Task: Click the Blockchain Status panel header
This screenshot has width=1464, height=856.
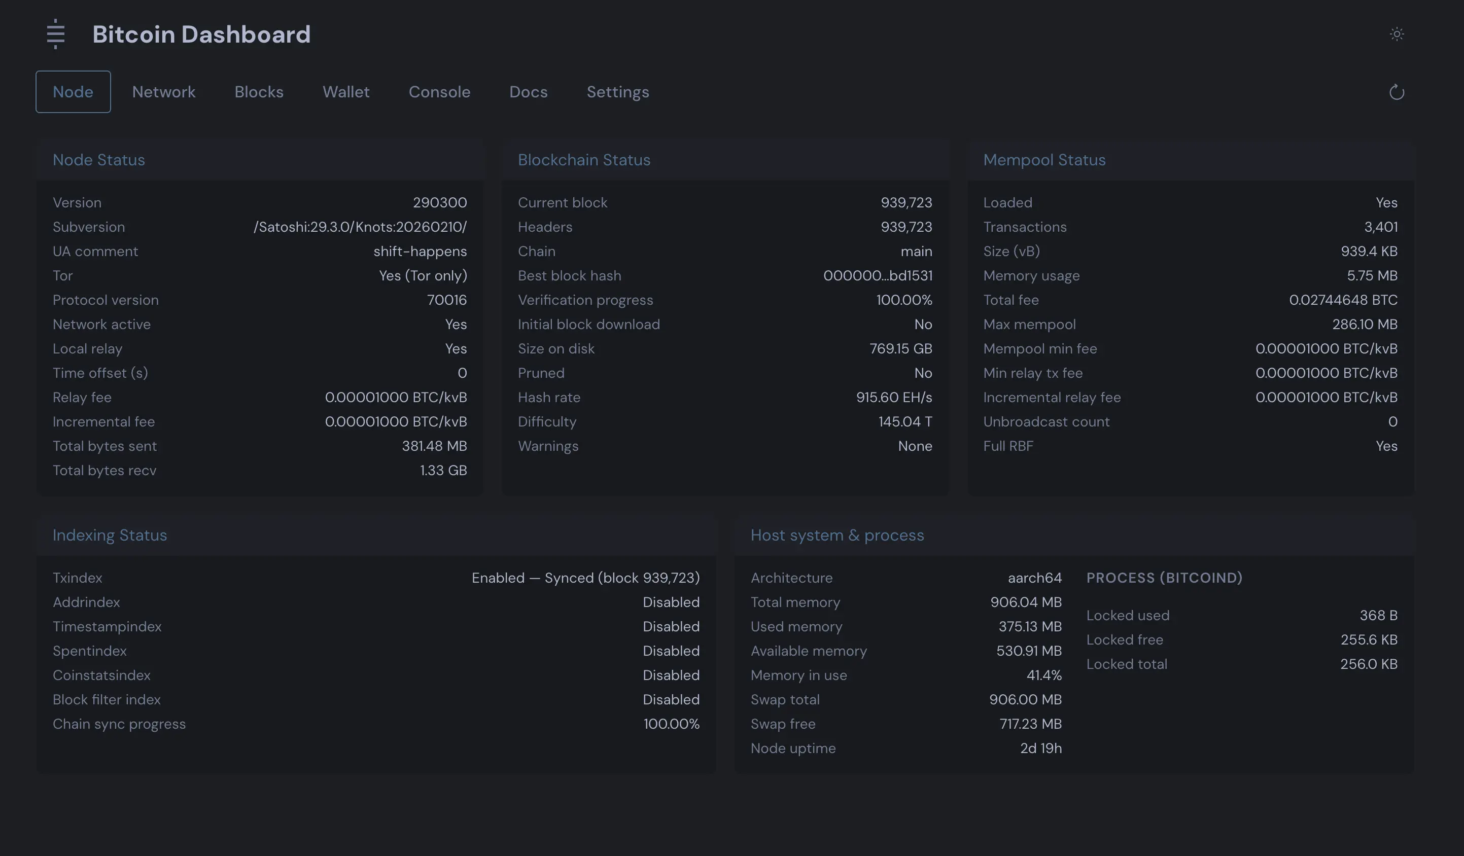Action: (584, 160)
